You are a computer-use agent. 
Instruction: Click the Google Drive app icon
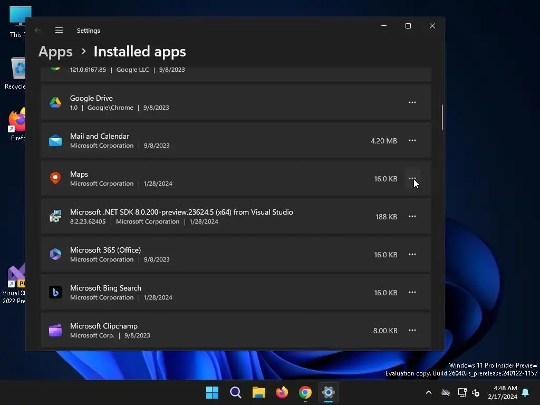55,102
